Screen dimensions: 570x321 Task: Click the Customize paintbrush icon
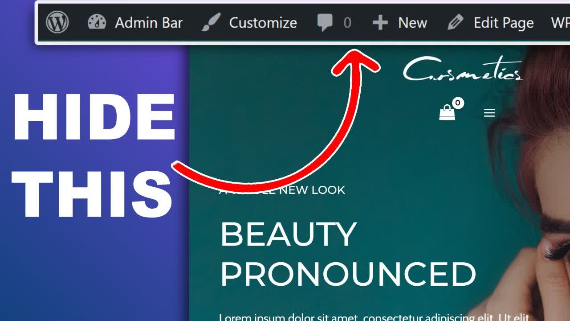(211, 22)
